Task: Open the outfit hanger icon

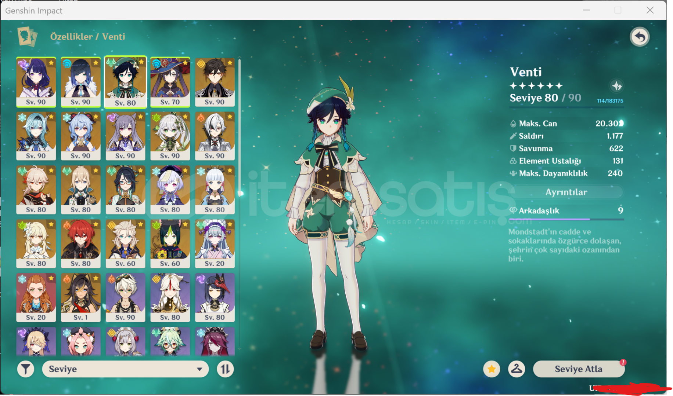Action: (x=517, y=369)
